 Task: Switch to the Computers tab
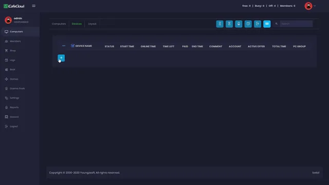59,24
